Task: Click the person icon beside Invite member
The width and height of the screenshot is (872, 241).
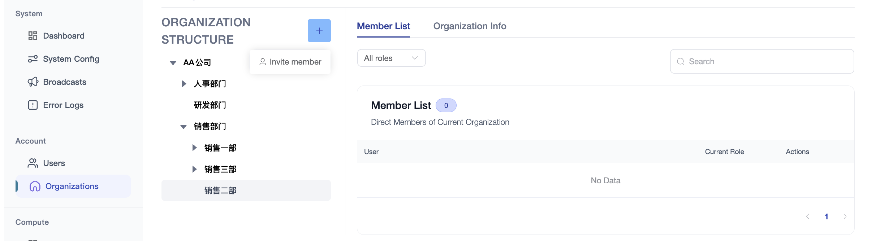Action: tap(263, 62)
